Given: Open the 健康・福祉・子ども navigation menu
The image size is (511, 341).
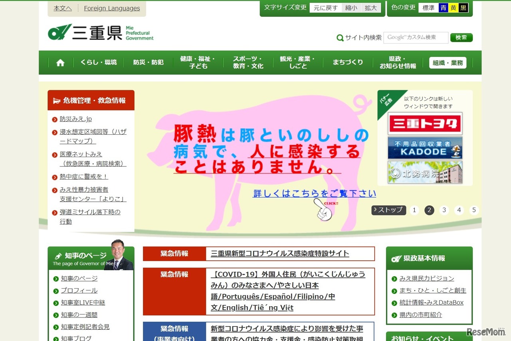Looking at the screenshot, I should 197,62.
